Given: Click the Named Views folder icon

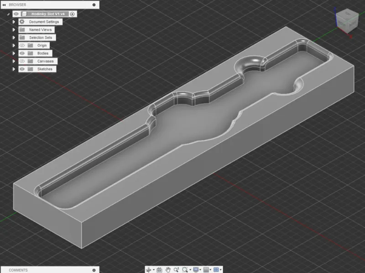Looking at the screenshot, I should tap(22, 30).
